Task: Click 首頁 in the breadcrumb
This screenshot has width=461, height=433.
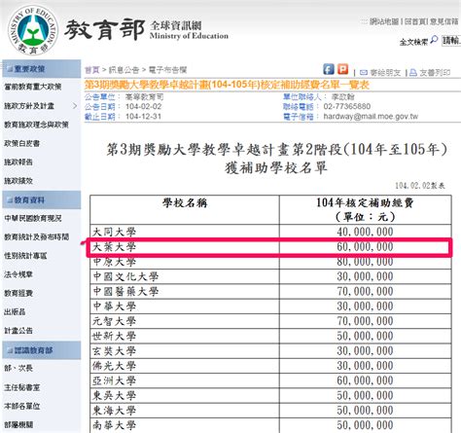Action: click(92, 70)
